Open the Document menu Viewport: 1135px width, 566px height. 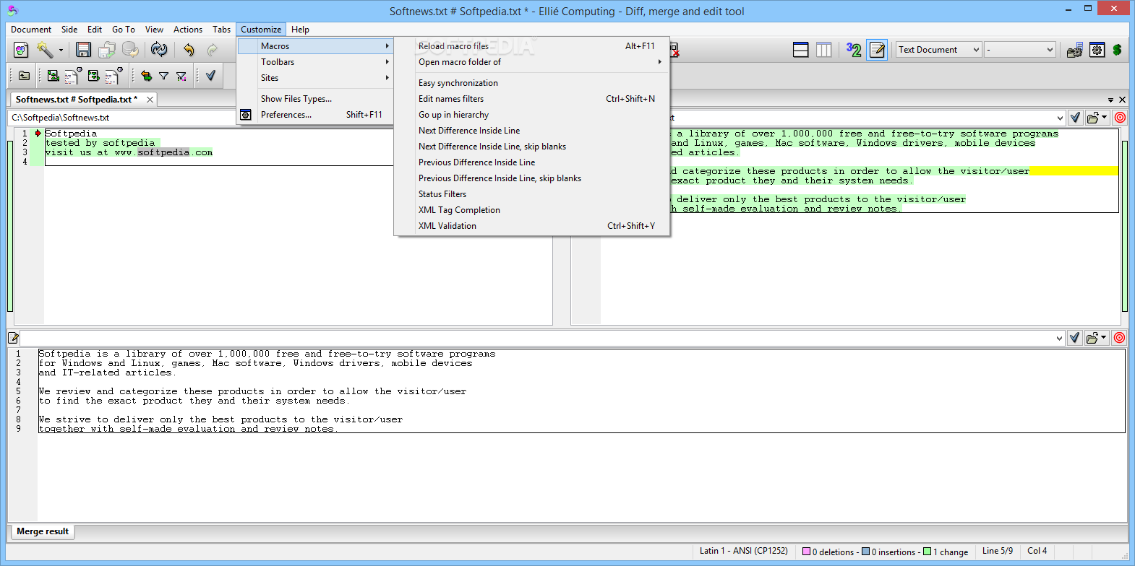tap(31, 30)
